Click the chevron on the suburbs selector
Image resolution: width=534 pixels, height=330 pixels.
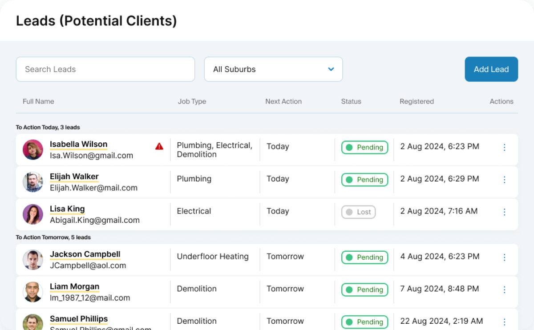[331, 69]
